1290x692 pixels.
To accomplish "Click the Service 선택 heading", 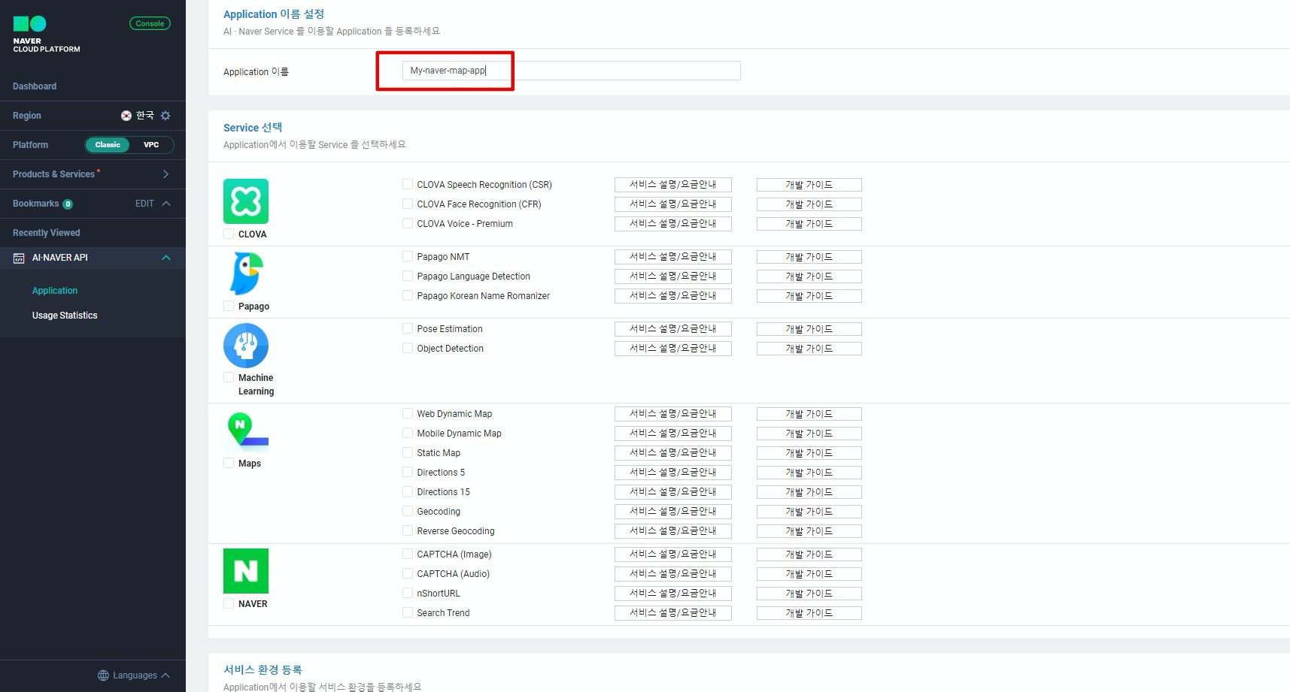I will coord(253,128).
